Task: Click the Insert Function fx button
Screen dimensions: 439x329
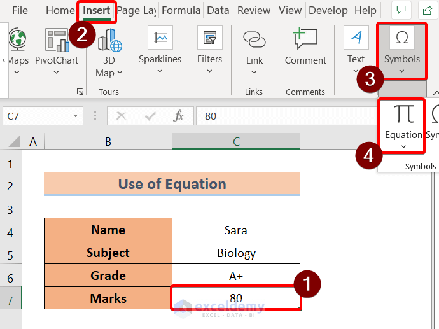Action: pyautogui.click(x=179, y=116)
